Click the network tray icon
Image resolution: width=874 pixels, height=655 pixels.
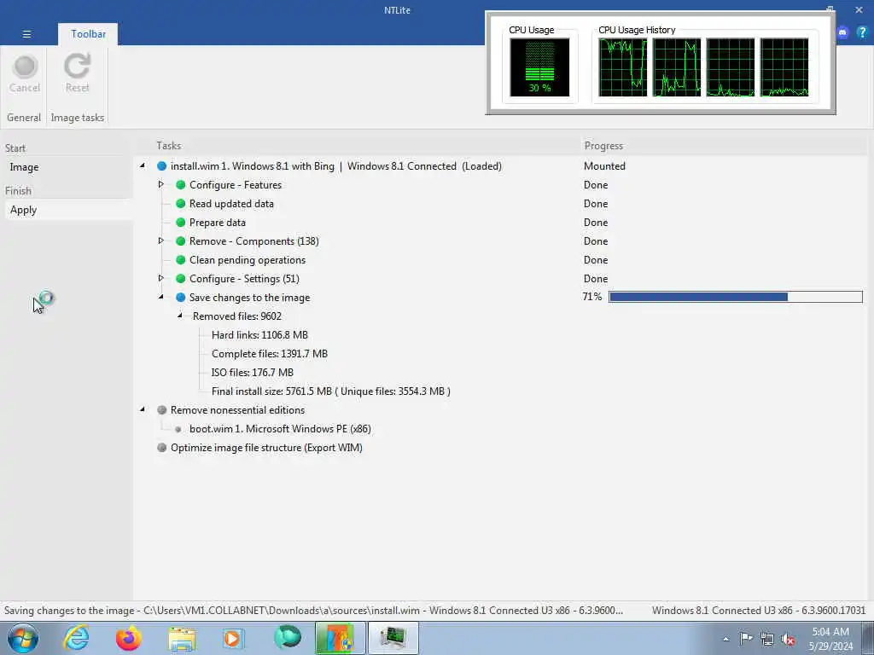767,639
